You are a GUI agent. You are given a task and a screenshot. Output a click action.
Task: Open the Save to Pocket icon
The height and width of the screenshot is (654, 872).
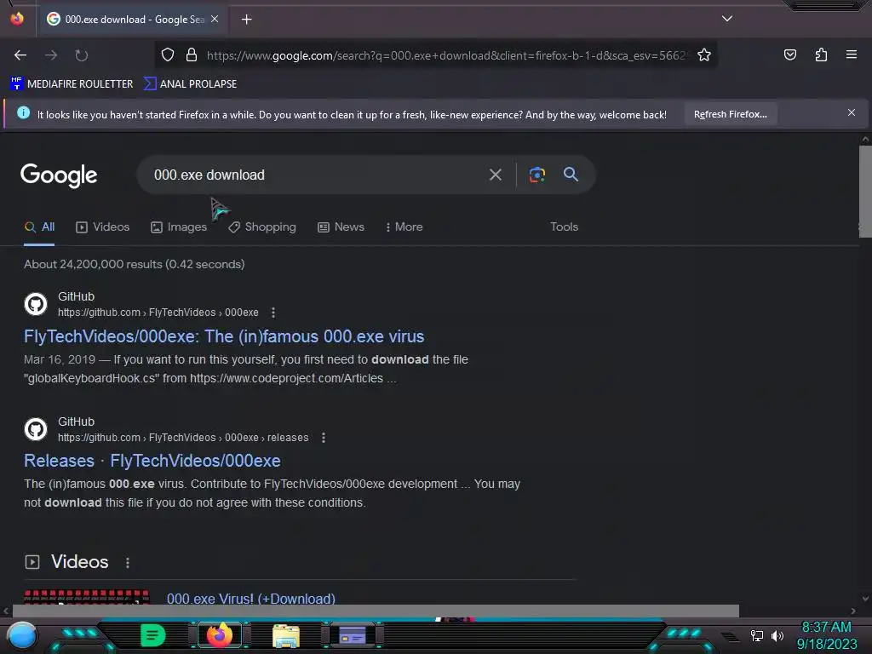pos(789,54)
